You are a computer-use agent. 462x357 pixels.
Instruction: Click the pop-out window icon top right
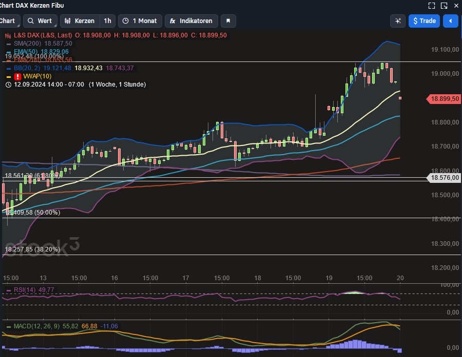coord(444,6)
